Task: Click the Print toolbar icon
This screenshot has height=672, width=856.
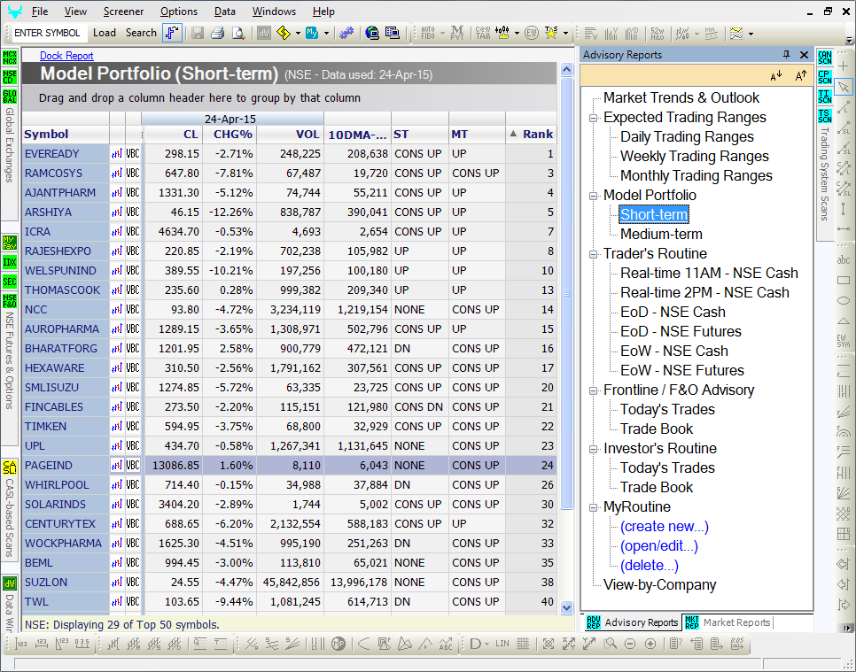Action: [218, 34]
